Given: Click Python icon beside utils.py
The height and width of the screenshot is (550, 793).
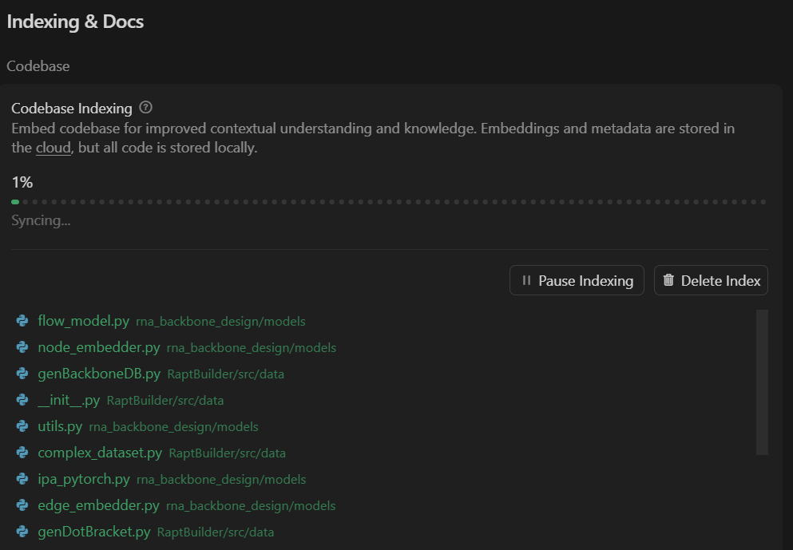Looking at the screenshot, I should 22,426.
